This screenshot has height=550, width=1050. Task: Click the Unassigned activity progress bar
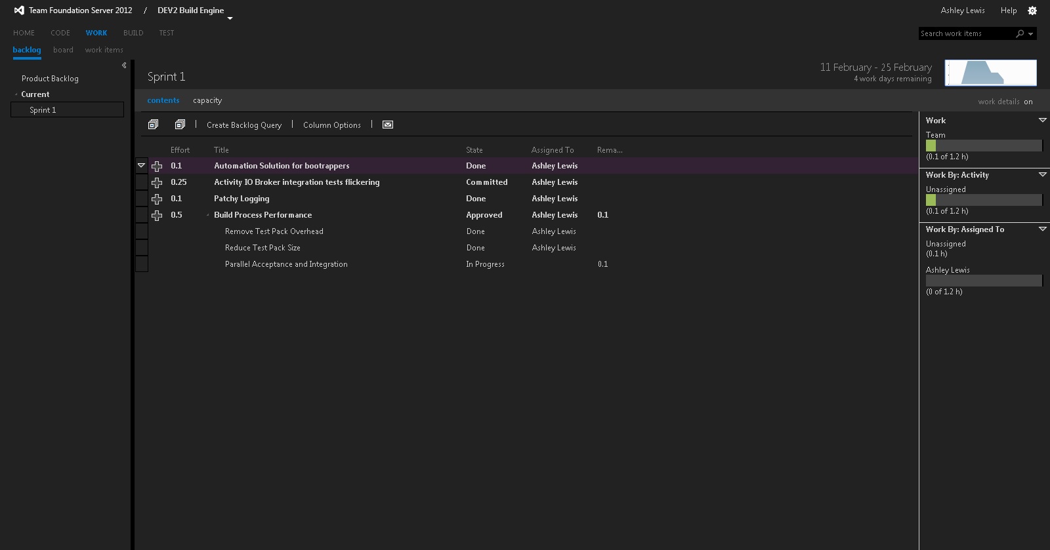(984, 200)
